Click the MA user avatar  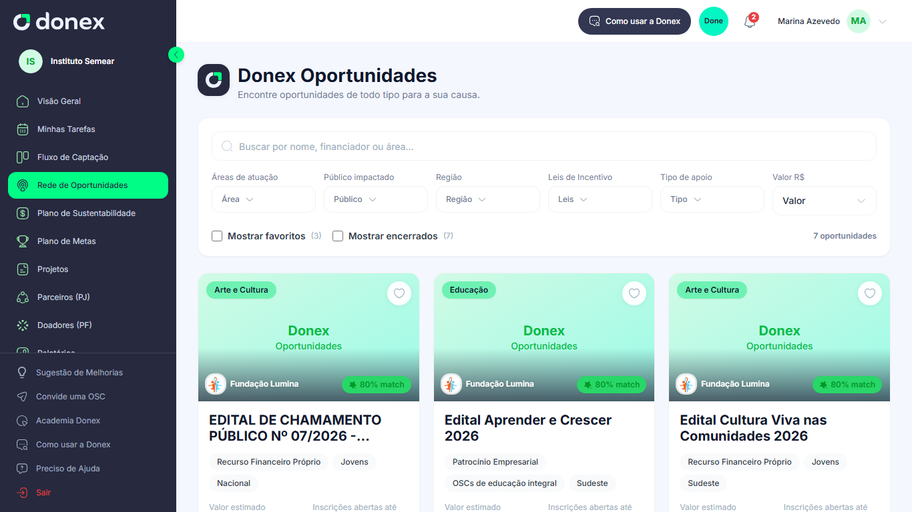point(859,21)
